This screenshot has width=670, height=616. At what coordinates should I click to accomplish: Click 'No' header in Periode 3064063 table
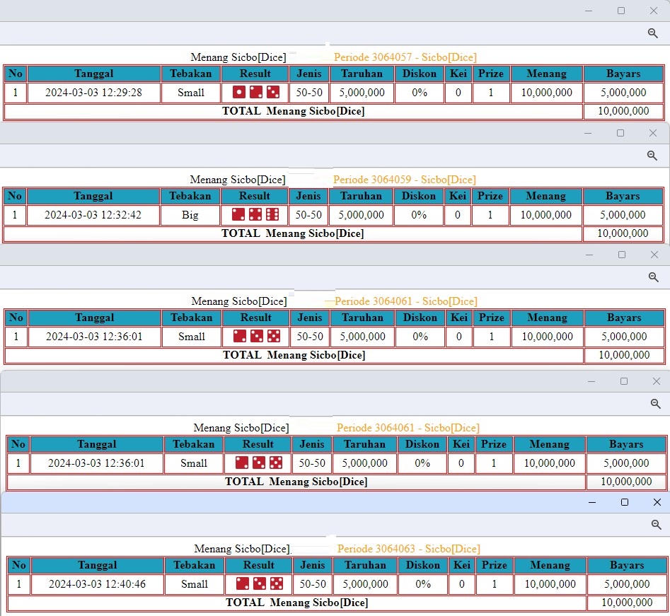click(19, 565)
